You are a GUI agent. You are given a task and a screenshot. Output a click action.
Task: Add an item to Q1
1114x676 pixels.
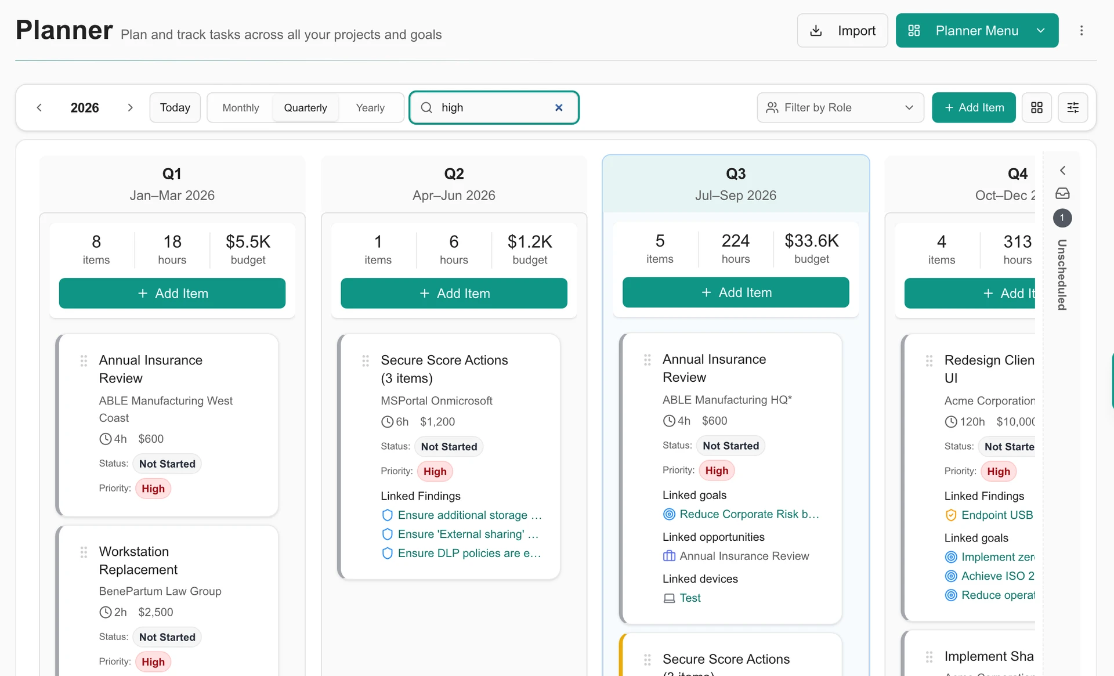coord(172,294)
